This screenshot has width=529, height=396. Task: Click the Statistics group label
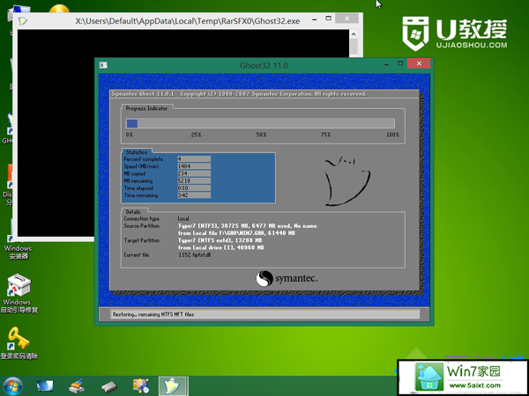(137, 152)
